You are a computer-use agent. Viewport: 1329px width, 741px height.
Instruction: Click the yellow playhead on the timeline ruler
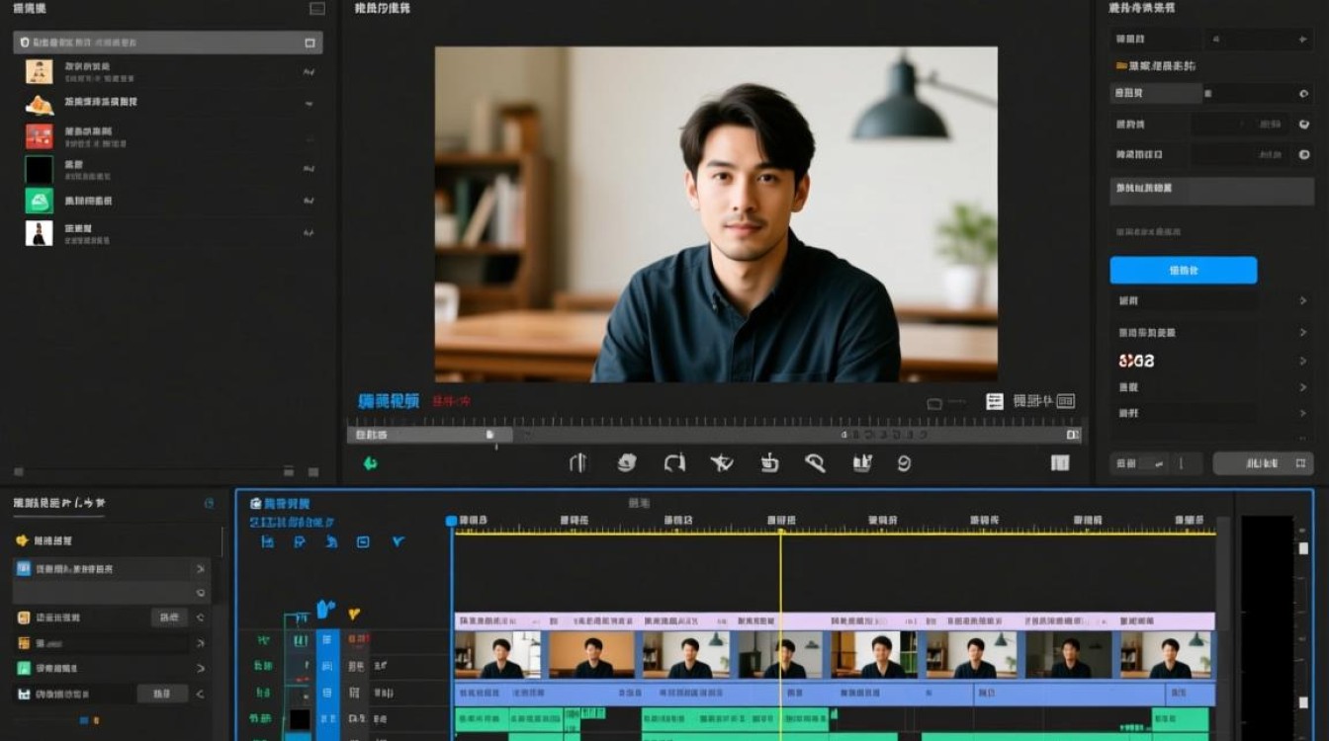(780, 533)
